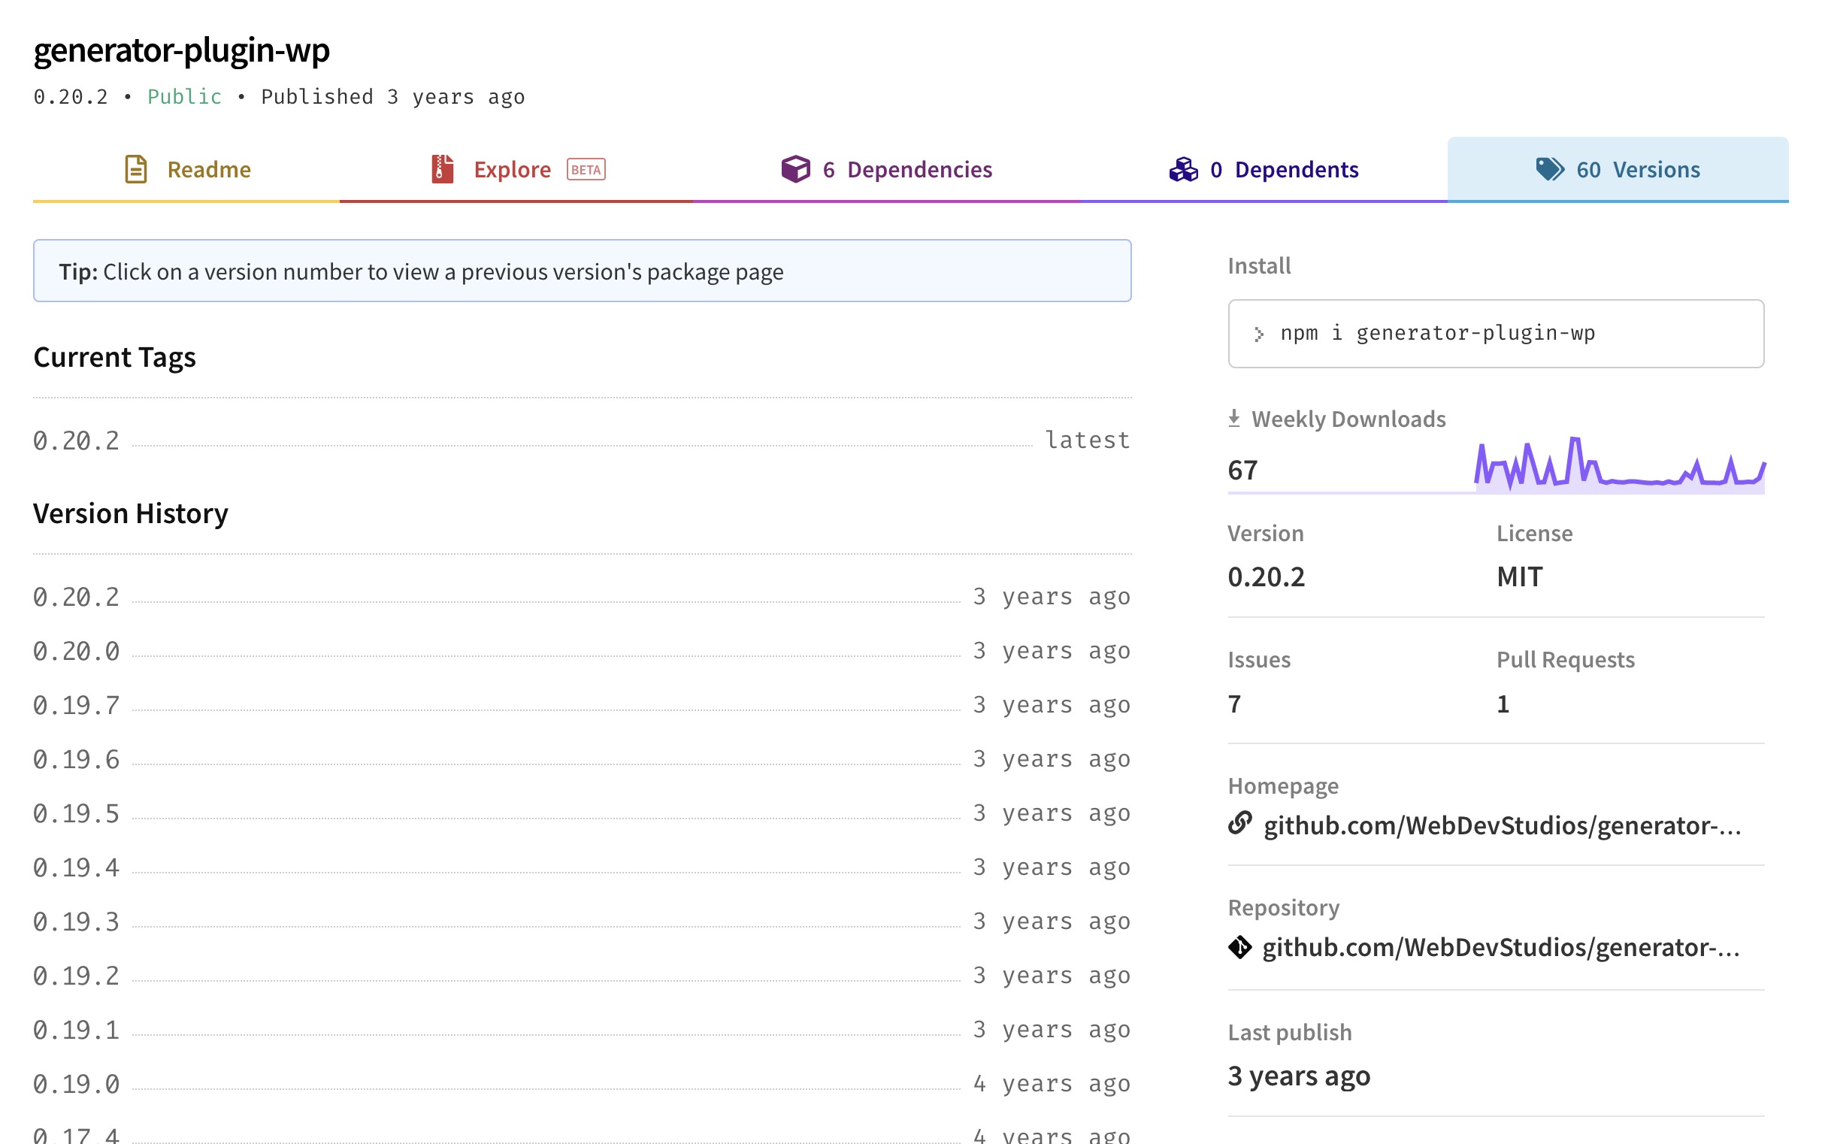1822x1144 pixels.
Task: Click the weekly downloads sparkline chart
Action: pyautogui.click(x=1620, y=465)
